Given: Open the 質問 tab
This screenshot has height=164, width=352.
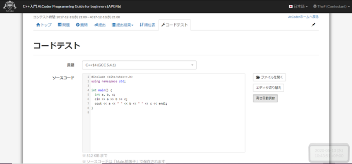Looking at the screenshot, I should pos(82,25).
